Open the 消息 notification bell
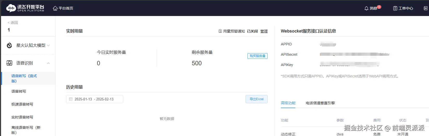 click(366, 8)
